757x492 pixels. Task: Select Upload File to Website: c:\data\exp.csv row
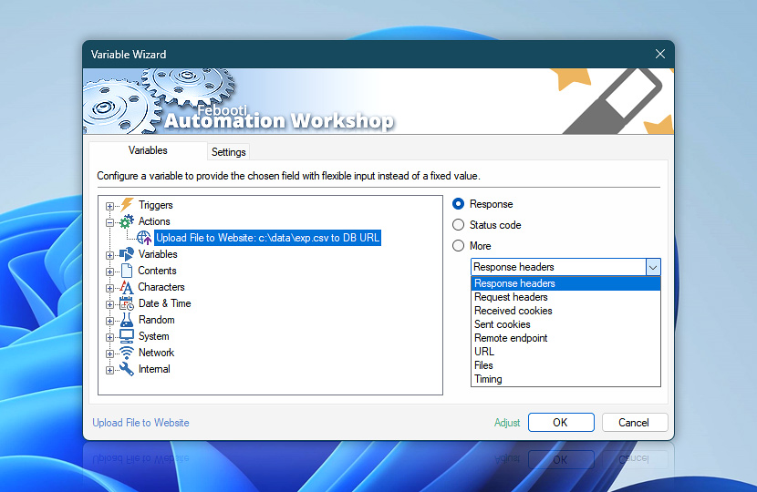pos(267,238)
